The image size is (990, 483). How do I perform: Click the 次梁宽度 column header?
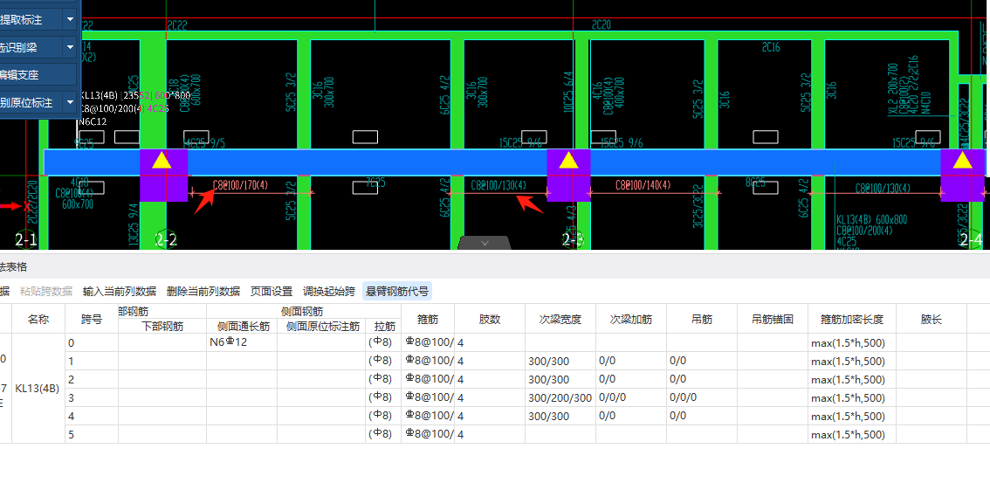(560, 320)
